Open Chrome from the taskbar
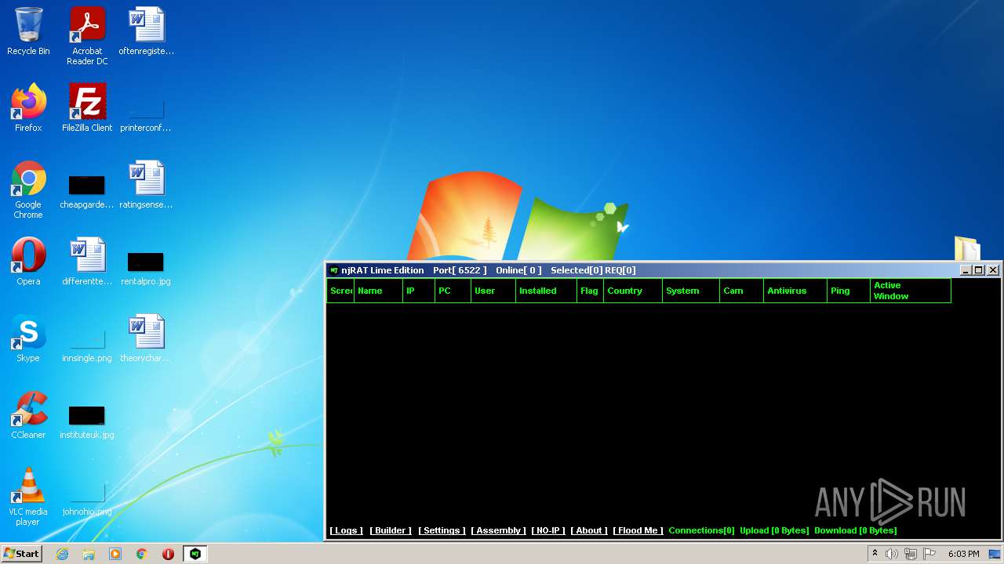Screen dimensions: 1004x564 click(142, 554)
